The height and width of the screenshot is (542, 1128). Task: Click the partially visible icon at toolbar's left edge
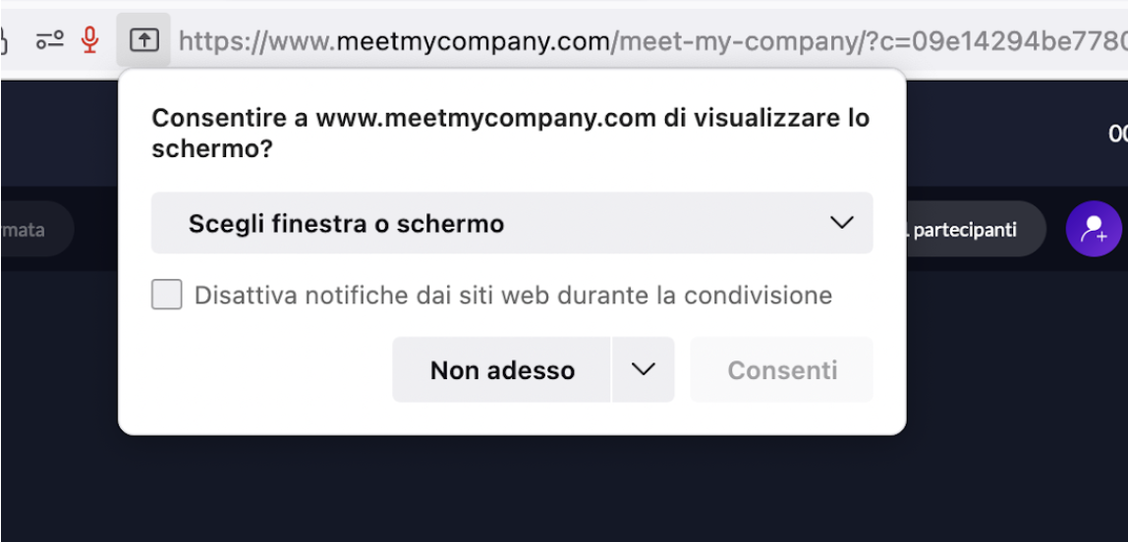click(3, 40)
